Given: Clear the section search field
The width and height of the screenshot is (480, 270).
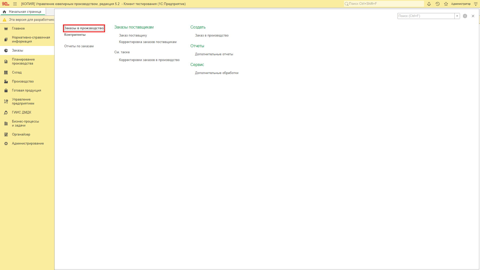Looking at the screenshot, I should (x=457, y=16).
